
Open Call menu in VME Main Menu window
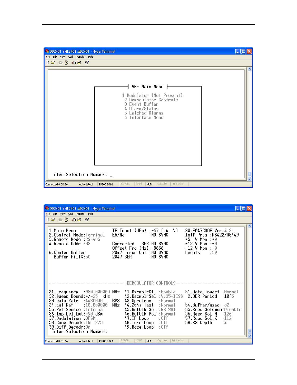pyautogui.click(x=70, y=57)
